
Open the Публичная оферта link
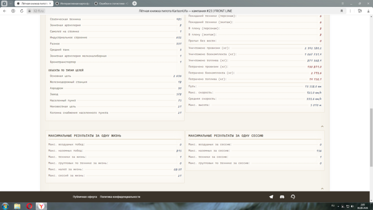coord(85,197)
